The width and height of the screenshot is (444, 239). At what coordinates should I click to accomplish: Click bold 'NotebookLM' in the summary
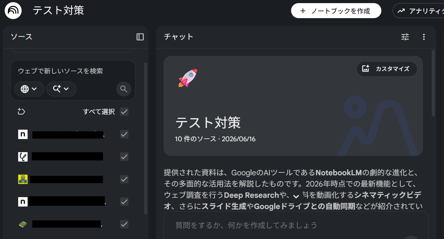coord(339,173)
